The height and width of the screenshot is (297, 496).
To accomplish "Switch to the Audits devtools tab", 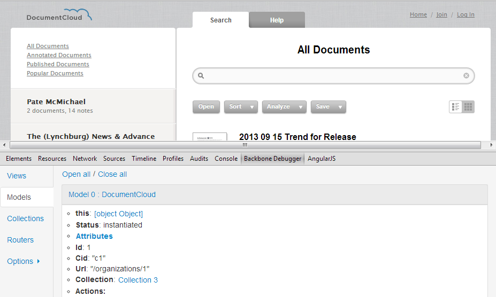I will coord(199,159).
